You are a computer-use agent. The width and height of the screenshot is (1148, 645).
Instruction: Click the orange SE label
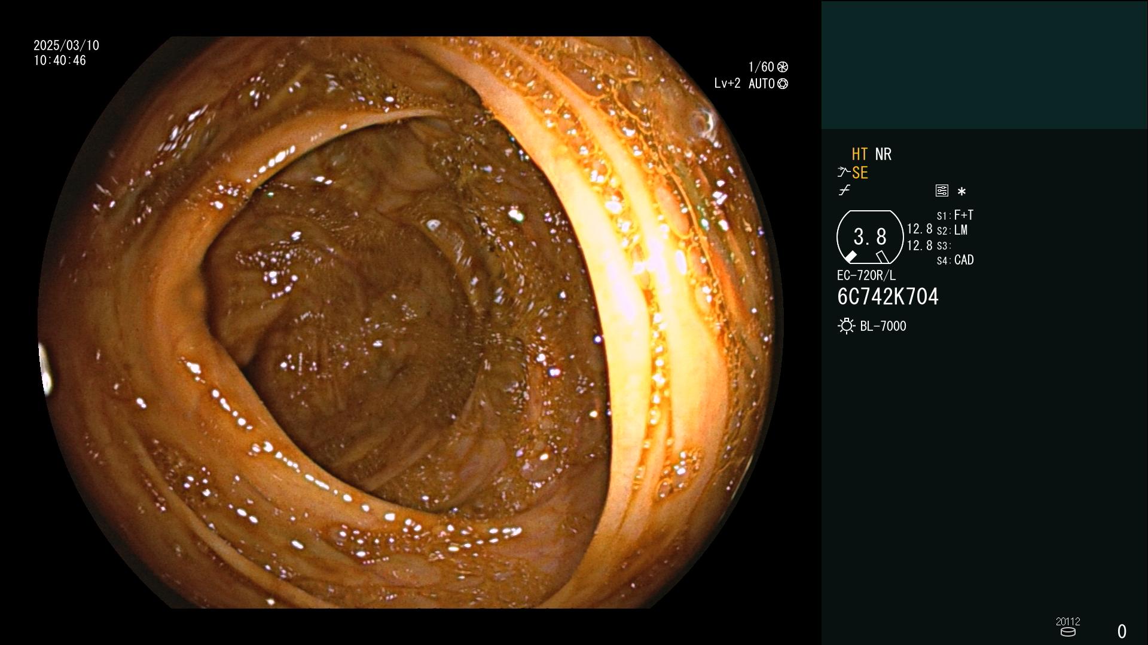pyautogui.click(x=860, y=173)
